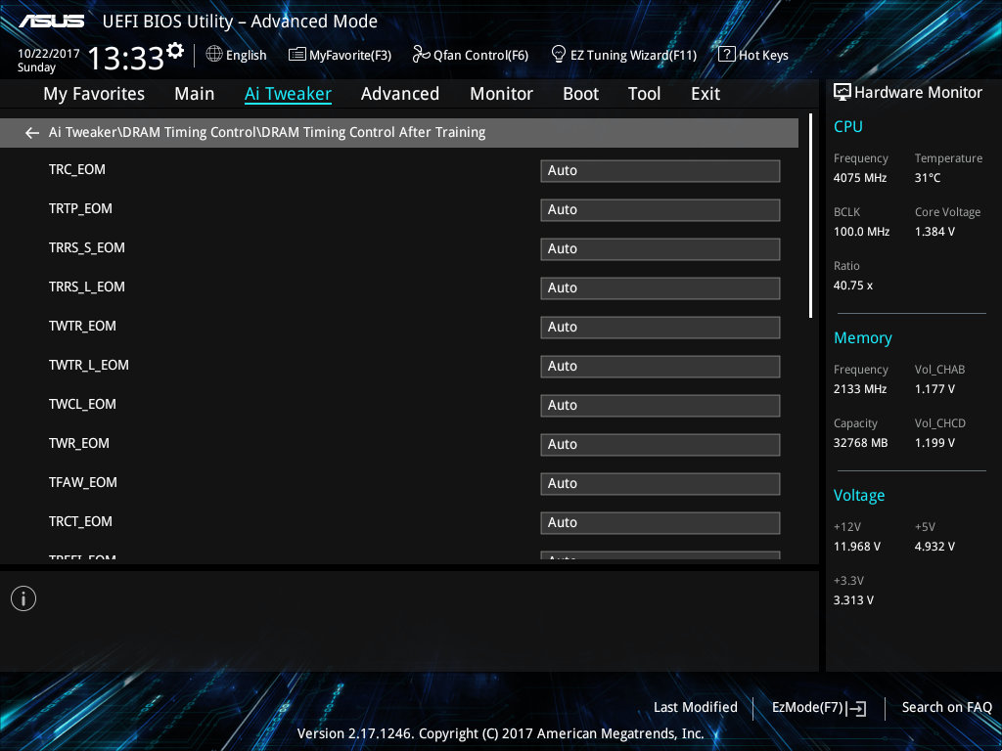The image size is (1002, 751).
Task: Click Qfan Control(F6) label
Action: 480,56
